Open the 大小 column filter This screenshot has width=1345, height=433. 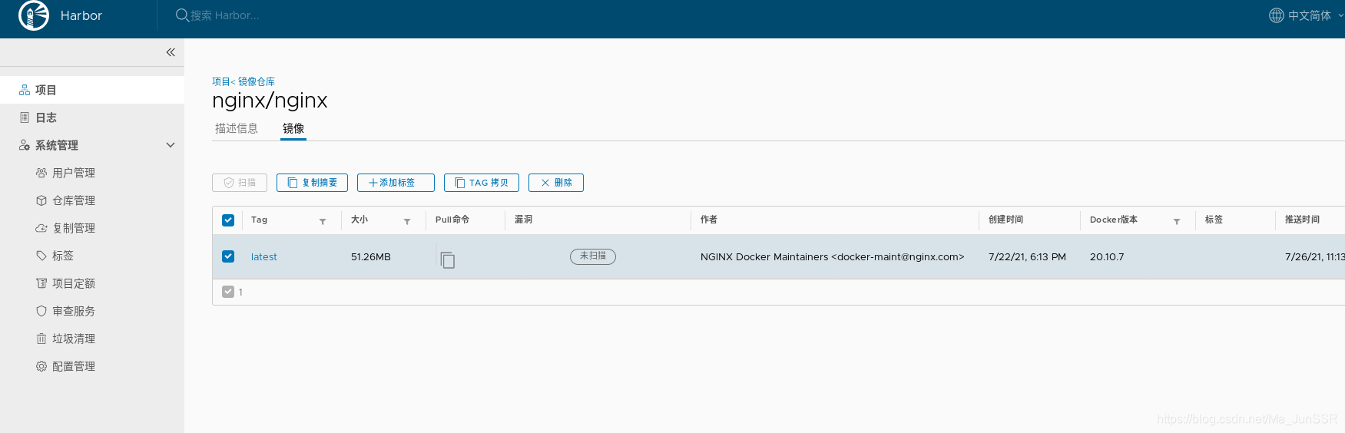click(x=407, y=221)
